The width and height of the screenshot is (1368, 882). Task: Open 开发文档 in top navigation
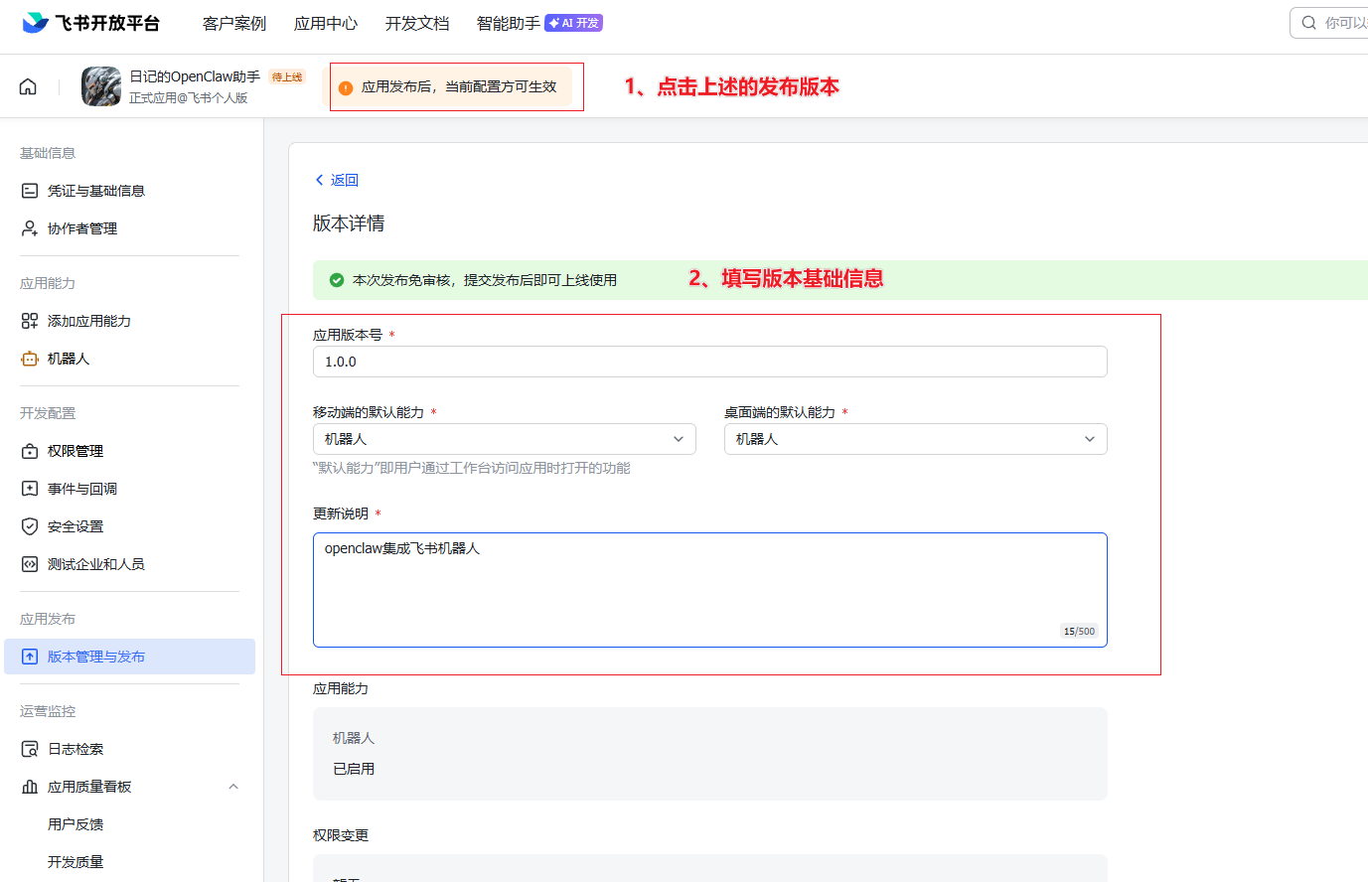point(417,23)
